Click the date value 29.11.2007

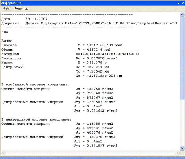click(x=37, y=19)
